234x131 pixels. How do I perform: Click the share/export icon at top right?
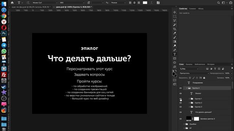coord(231,3)
